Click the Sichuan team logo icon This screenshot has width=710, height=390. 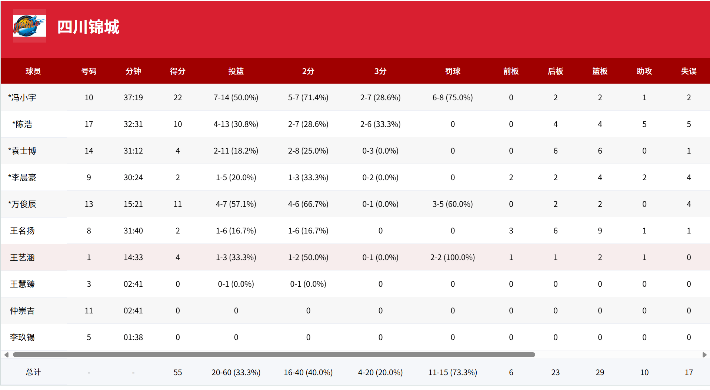pos(30,26)
